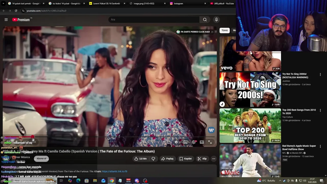Open the YouTube hamburger guide menu
Viewport: 327px width, 184px height.
[6, 20]
